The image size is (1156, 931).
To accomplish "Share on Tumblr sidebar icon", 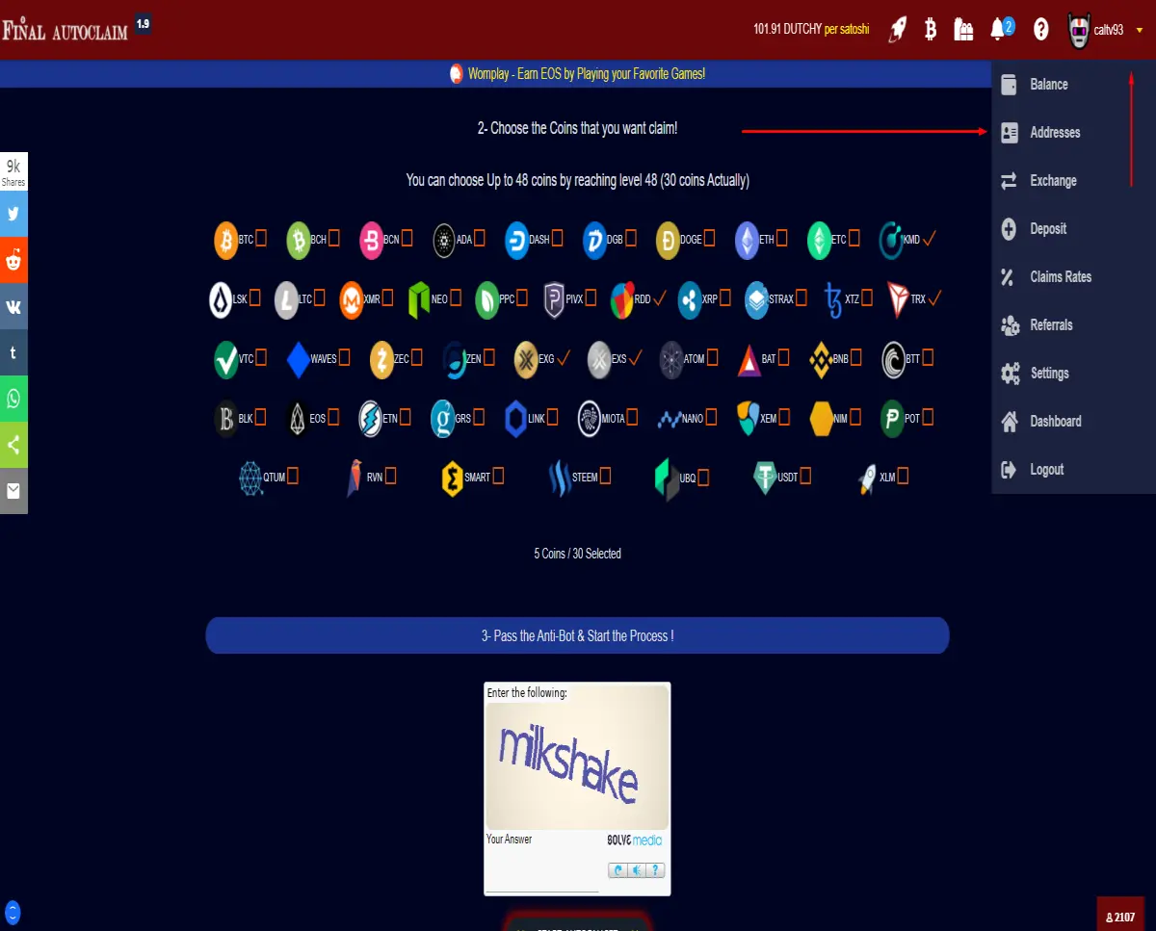I will coord(13,352).
